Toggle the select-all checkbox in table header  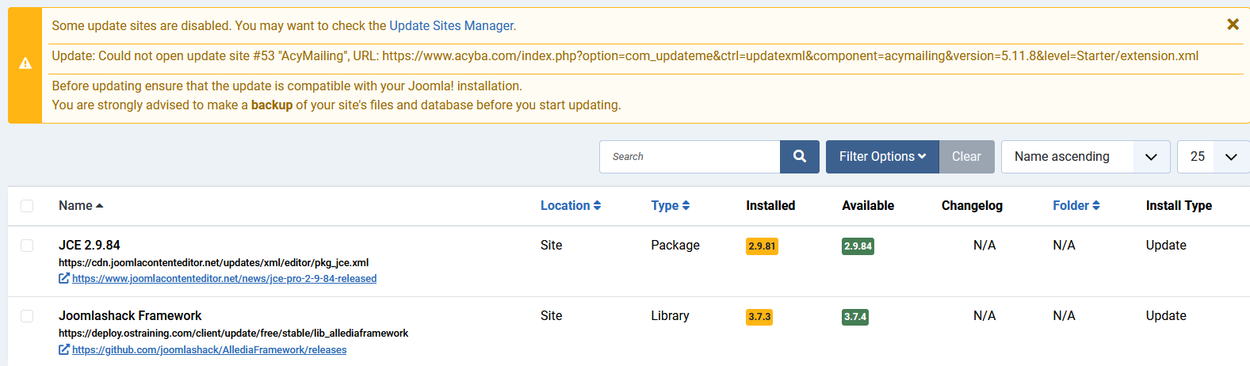tap(27, 206)
